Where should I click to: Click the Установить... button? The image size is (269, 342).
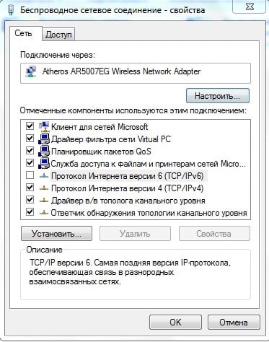tap(56, 234)
